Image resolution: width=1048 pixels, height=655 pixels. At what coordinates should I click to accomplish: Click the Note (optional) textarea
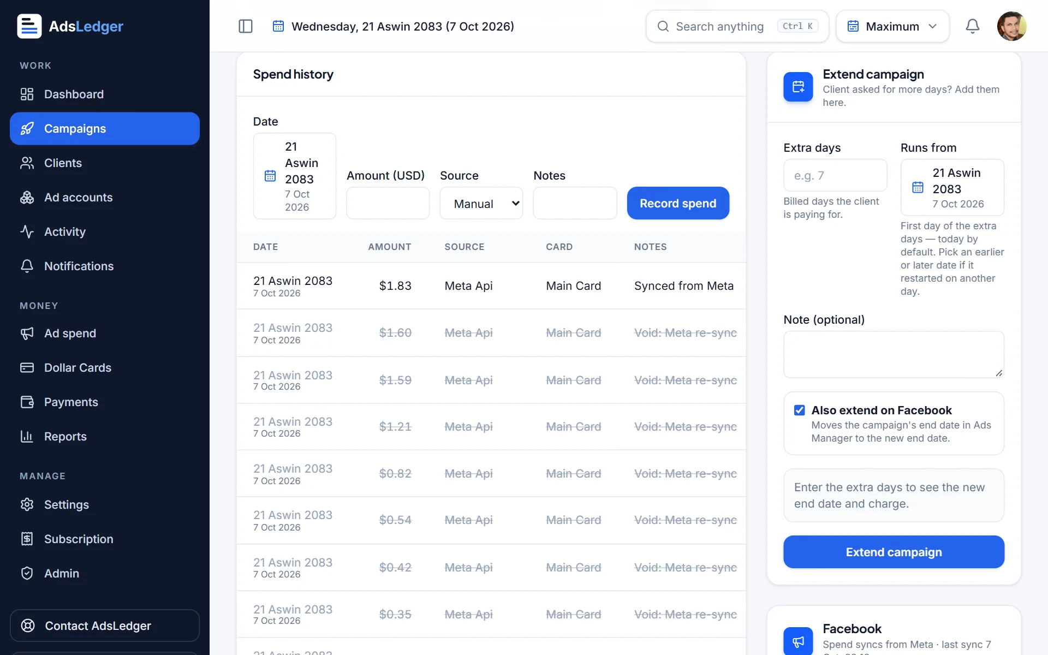(894, 355)
